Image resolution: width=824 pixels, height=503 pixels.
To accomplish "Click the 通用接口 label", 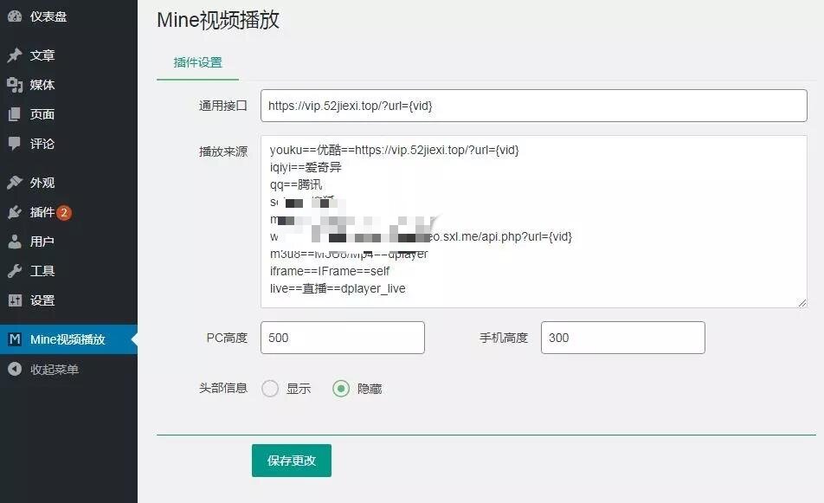I will pyautogui.click(x=222, y=106).
